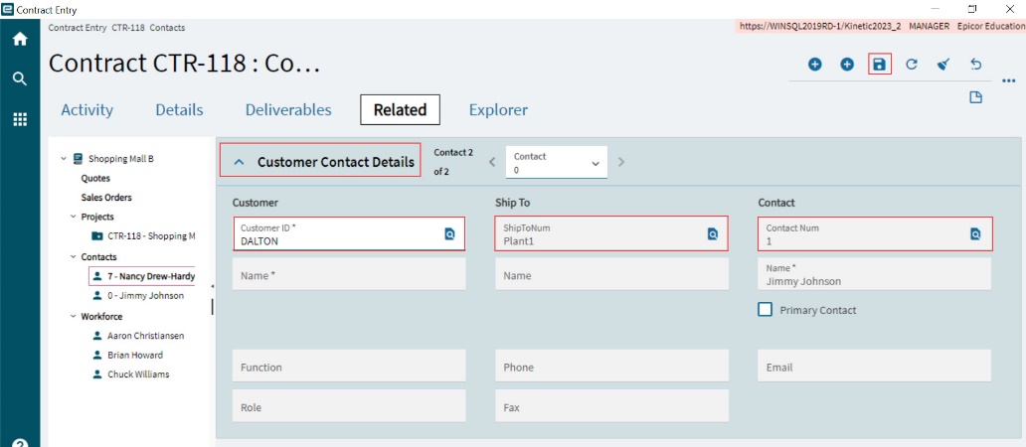Click the Customer Name field
Viewport: 1026px width, 447px height.
coord(349,274)
